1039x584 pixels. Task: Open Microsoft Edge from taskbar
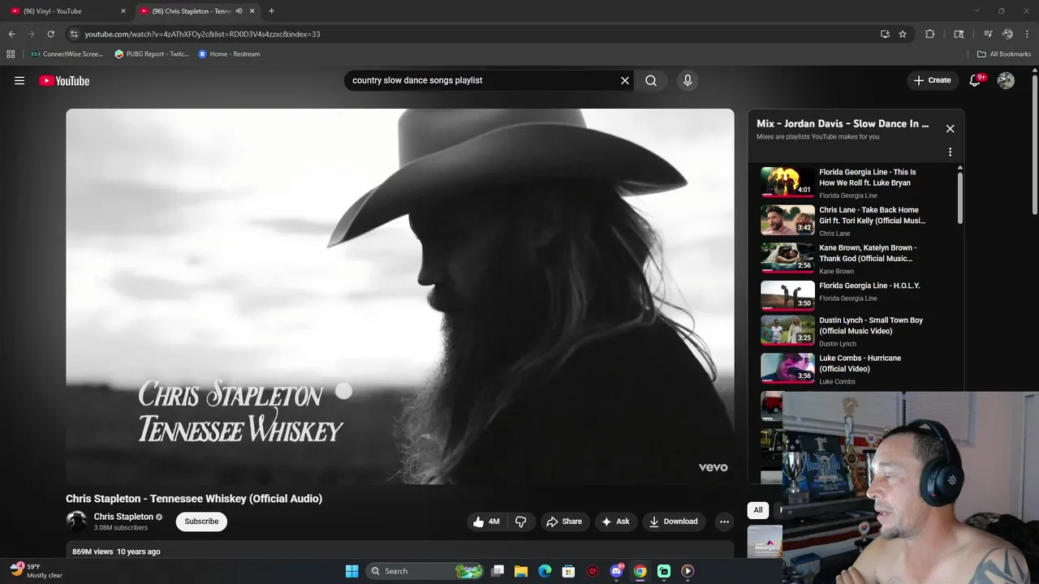[x=545, y=571]
